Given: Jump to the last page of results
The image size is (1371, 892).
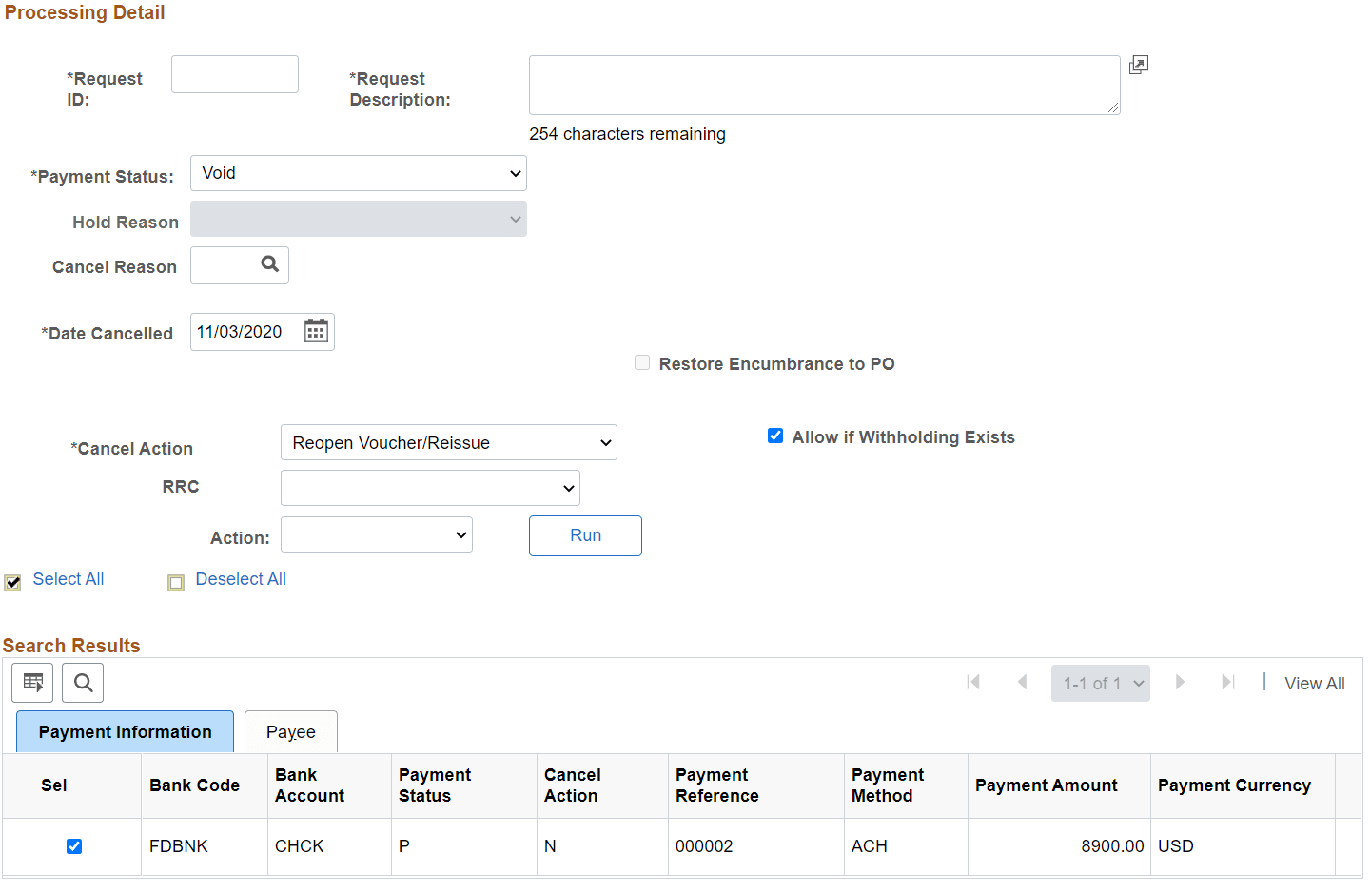Looking at the screenshot, I should pyautogui.click(x=1227, y=682).
